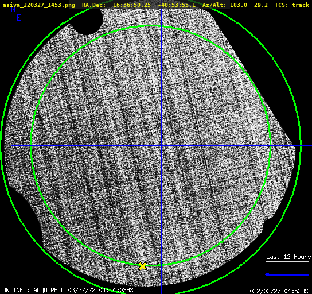The width and height of the screenshot is (312, 294).
Task: Click the Az/Alt label
Action: [214, 5]
